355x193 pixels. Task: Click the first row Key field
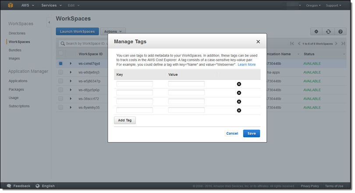135,84
